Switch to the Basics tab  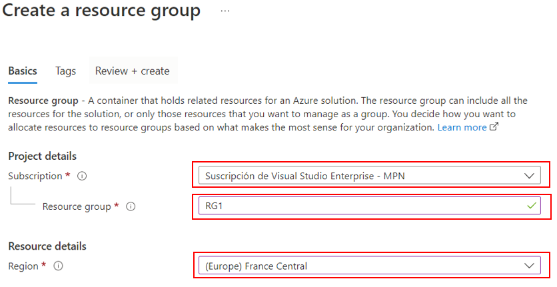22,71
